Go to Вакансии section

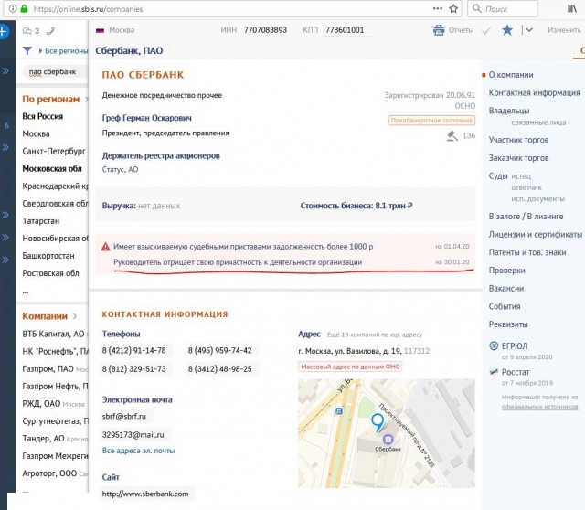coord(506,289)
